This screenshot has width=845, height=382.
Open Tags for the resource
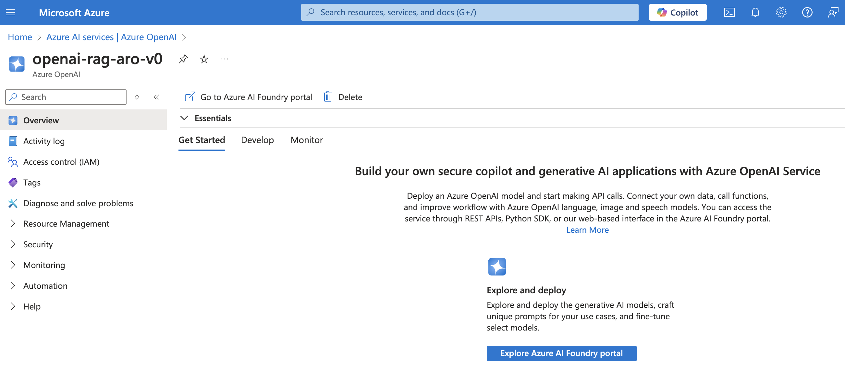coord(31,182)
